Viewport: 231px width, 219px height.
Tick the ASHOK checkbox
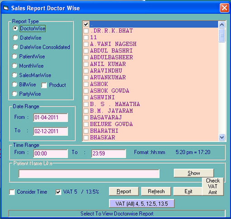point(86,84)
